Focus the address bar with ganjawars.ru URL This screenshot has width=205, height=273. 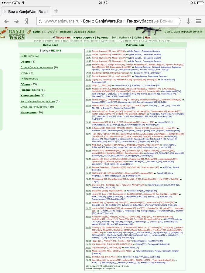(109, 21)
